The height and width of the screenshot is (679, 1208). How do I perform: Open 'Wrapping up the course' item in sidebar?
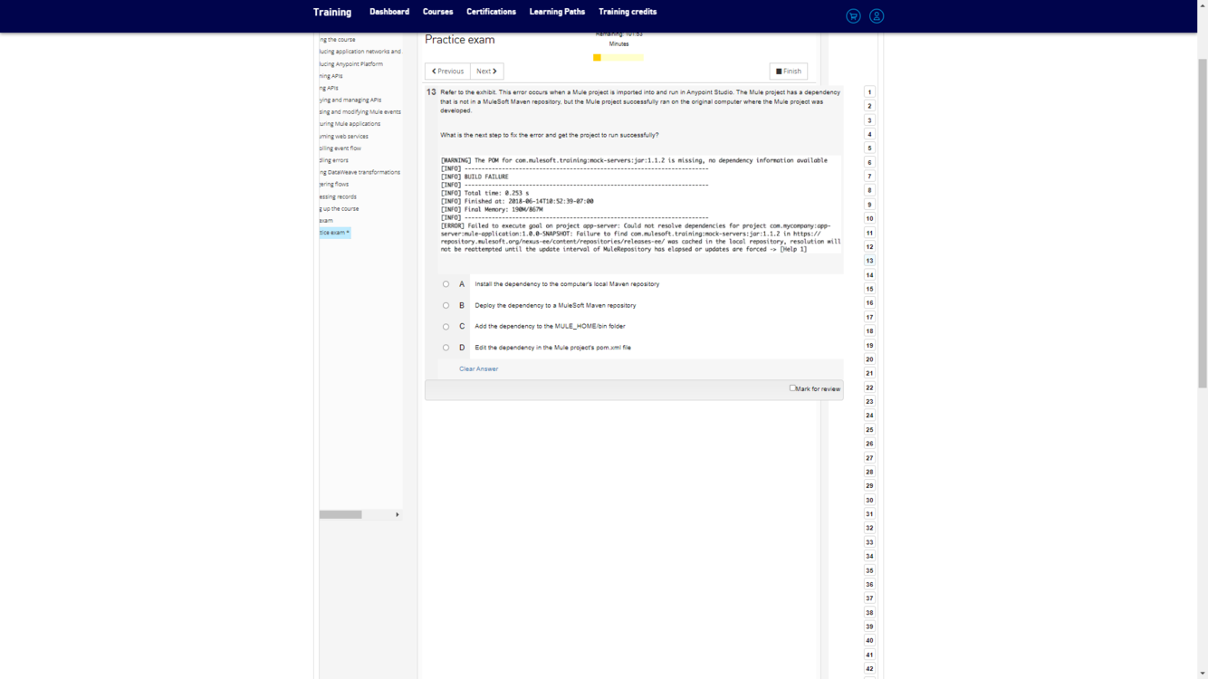[339, 208]
